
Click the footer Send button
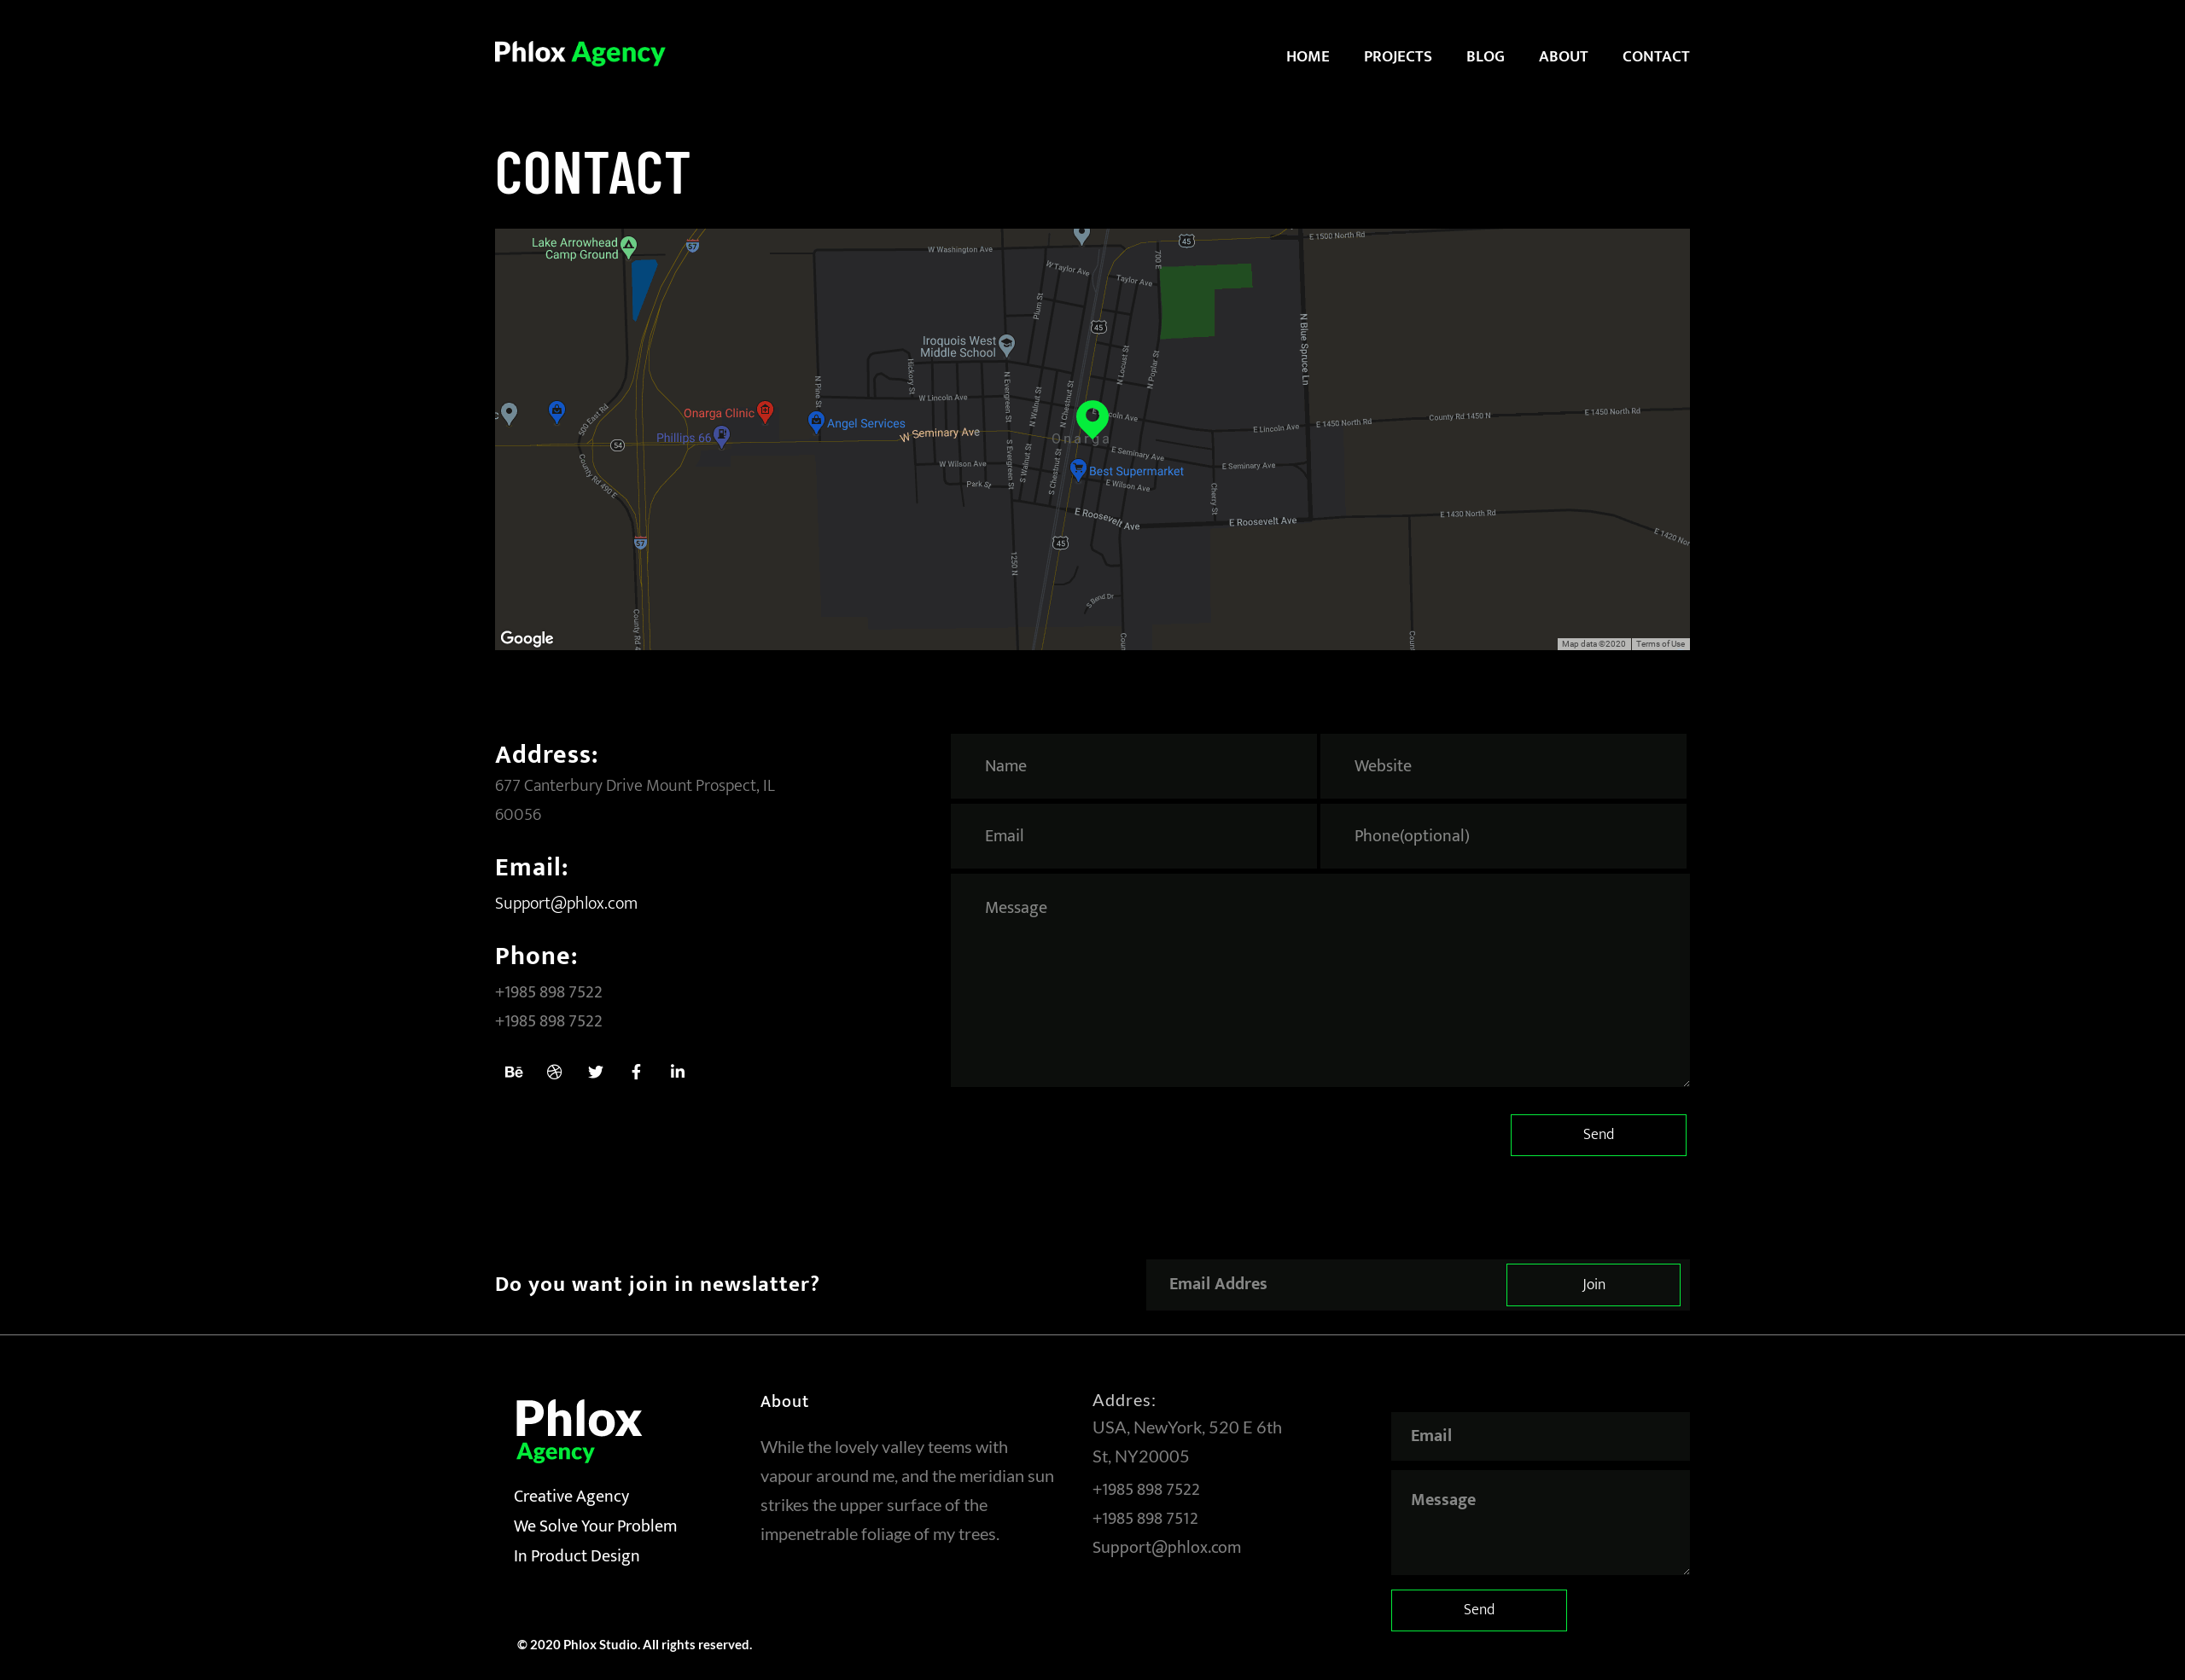1477,1610
